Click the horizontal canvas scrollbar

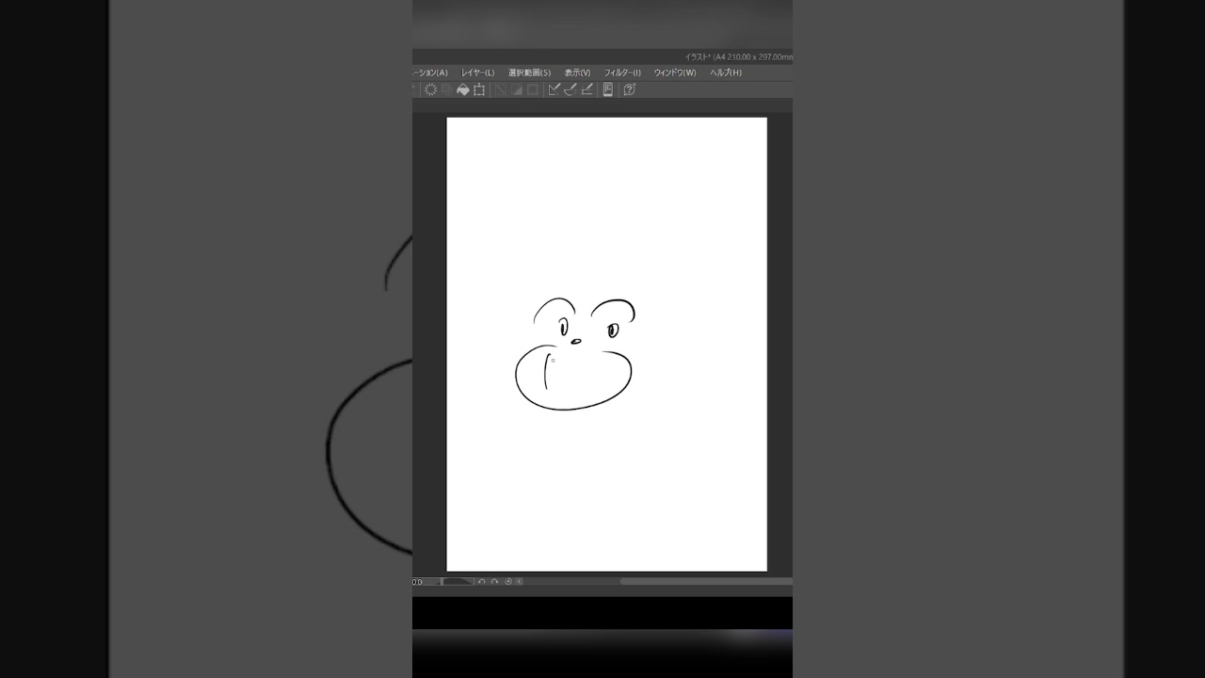pyautogui.click(x=704, y=582)
